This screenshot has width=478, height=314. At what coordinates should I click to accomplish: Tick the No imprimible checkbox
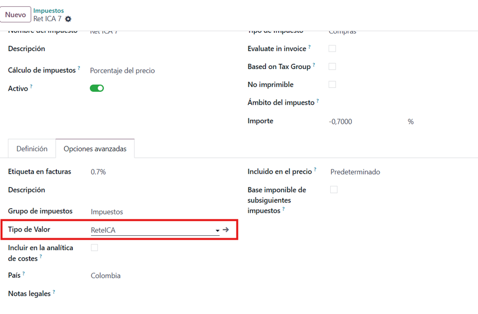(332, 84)
